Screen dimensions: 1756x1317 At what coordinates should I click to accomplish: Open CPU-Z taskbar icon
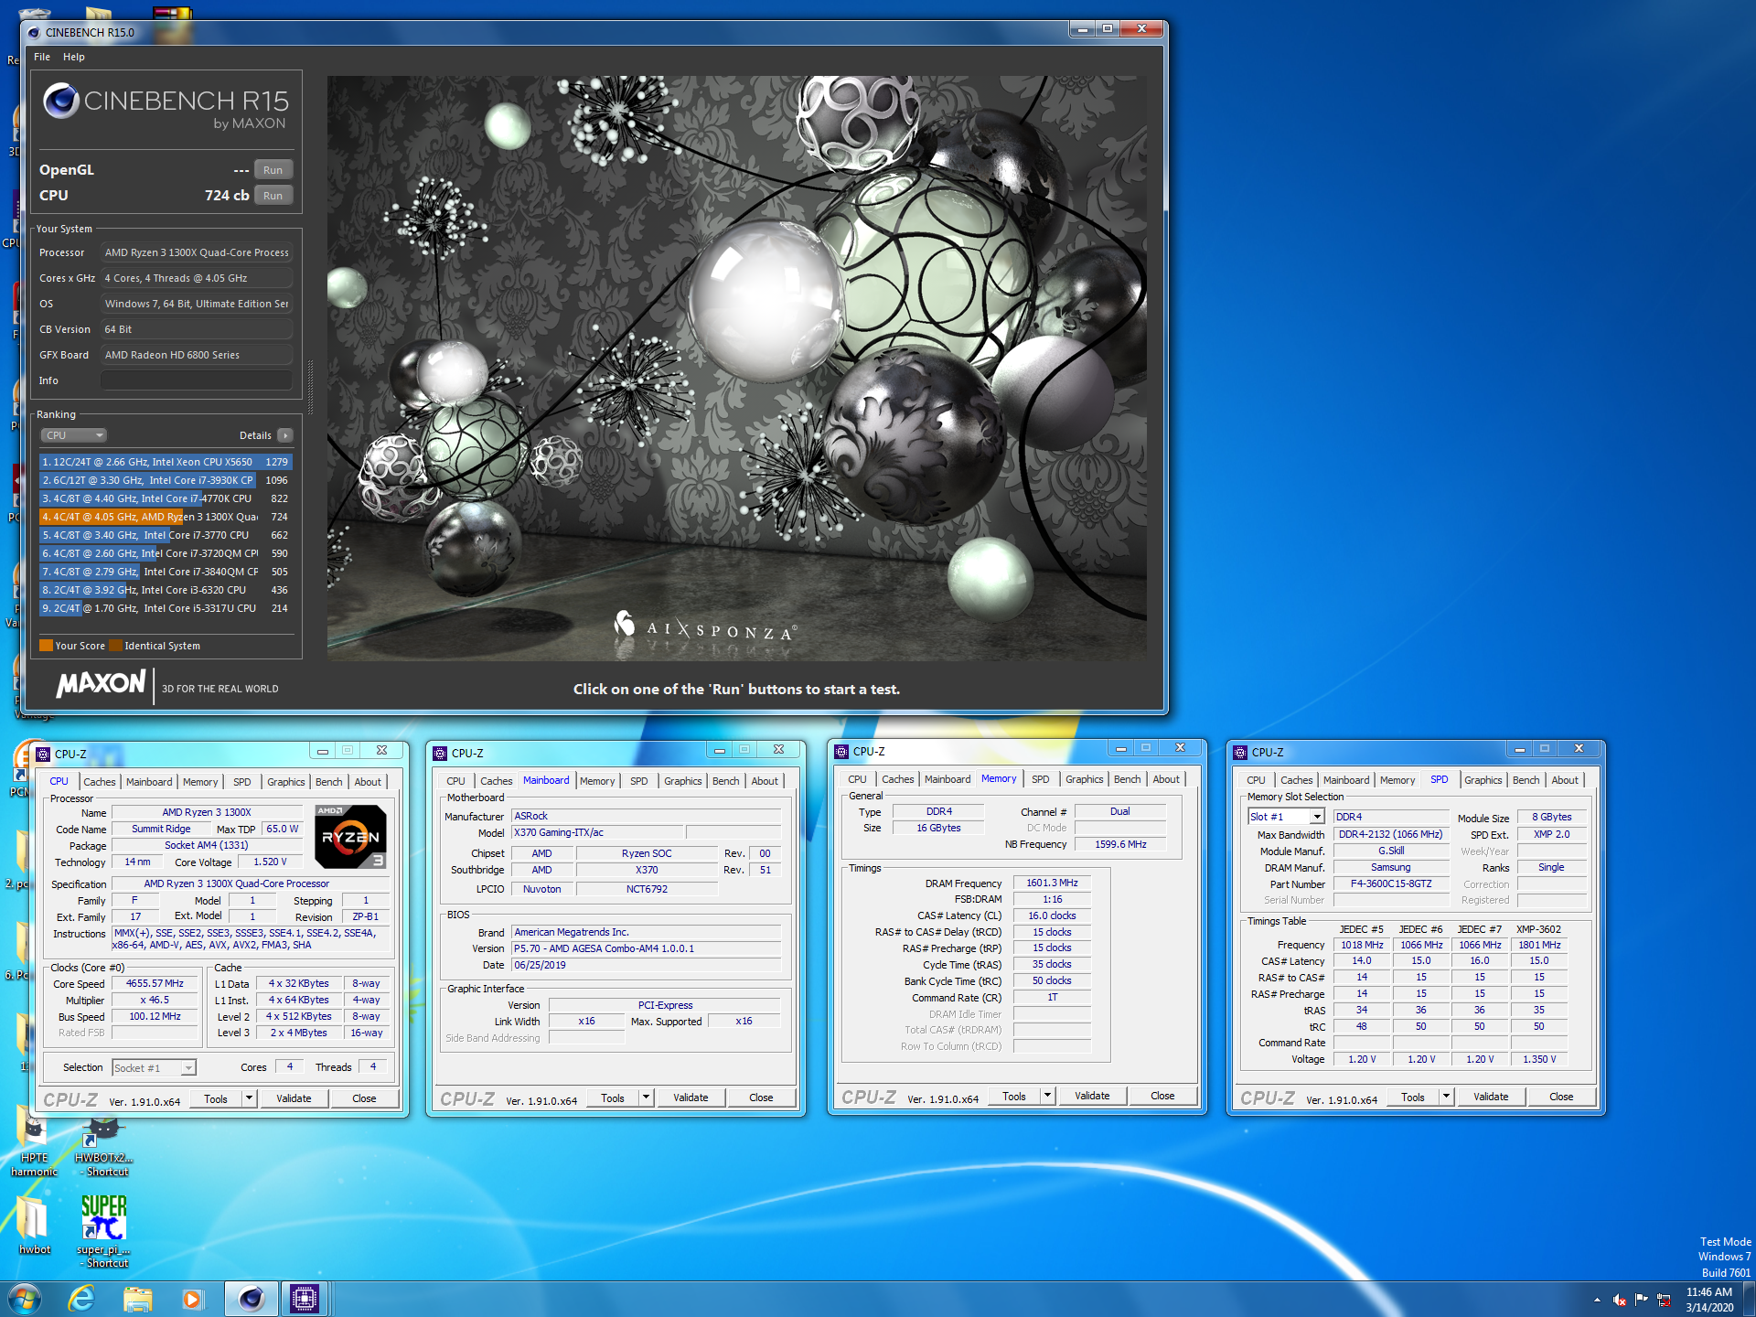304,1298
